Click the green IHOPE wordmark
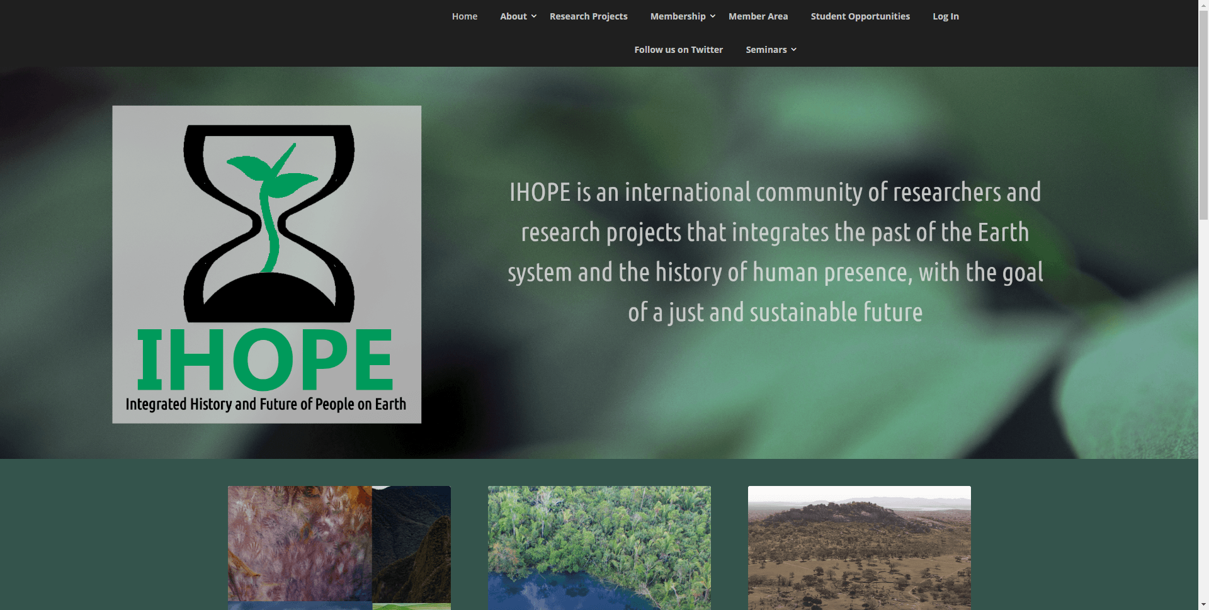 point(265,359)
